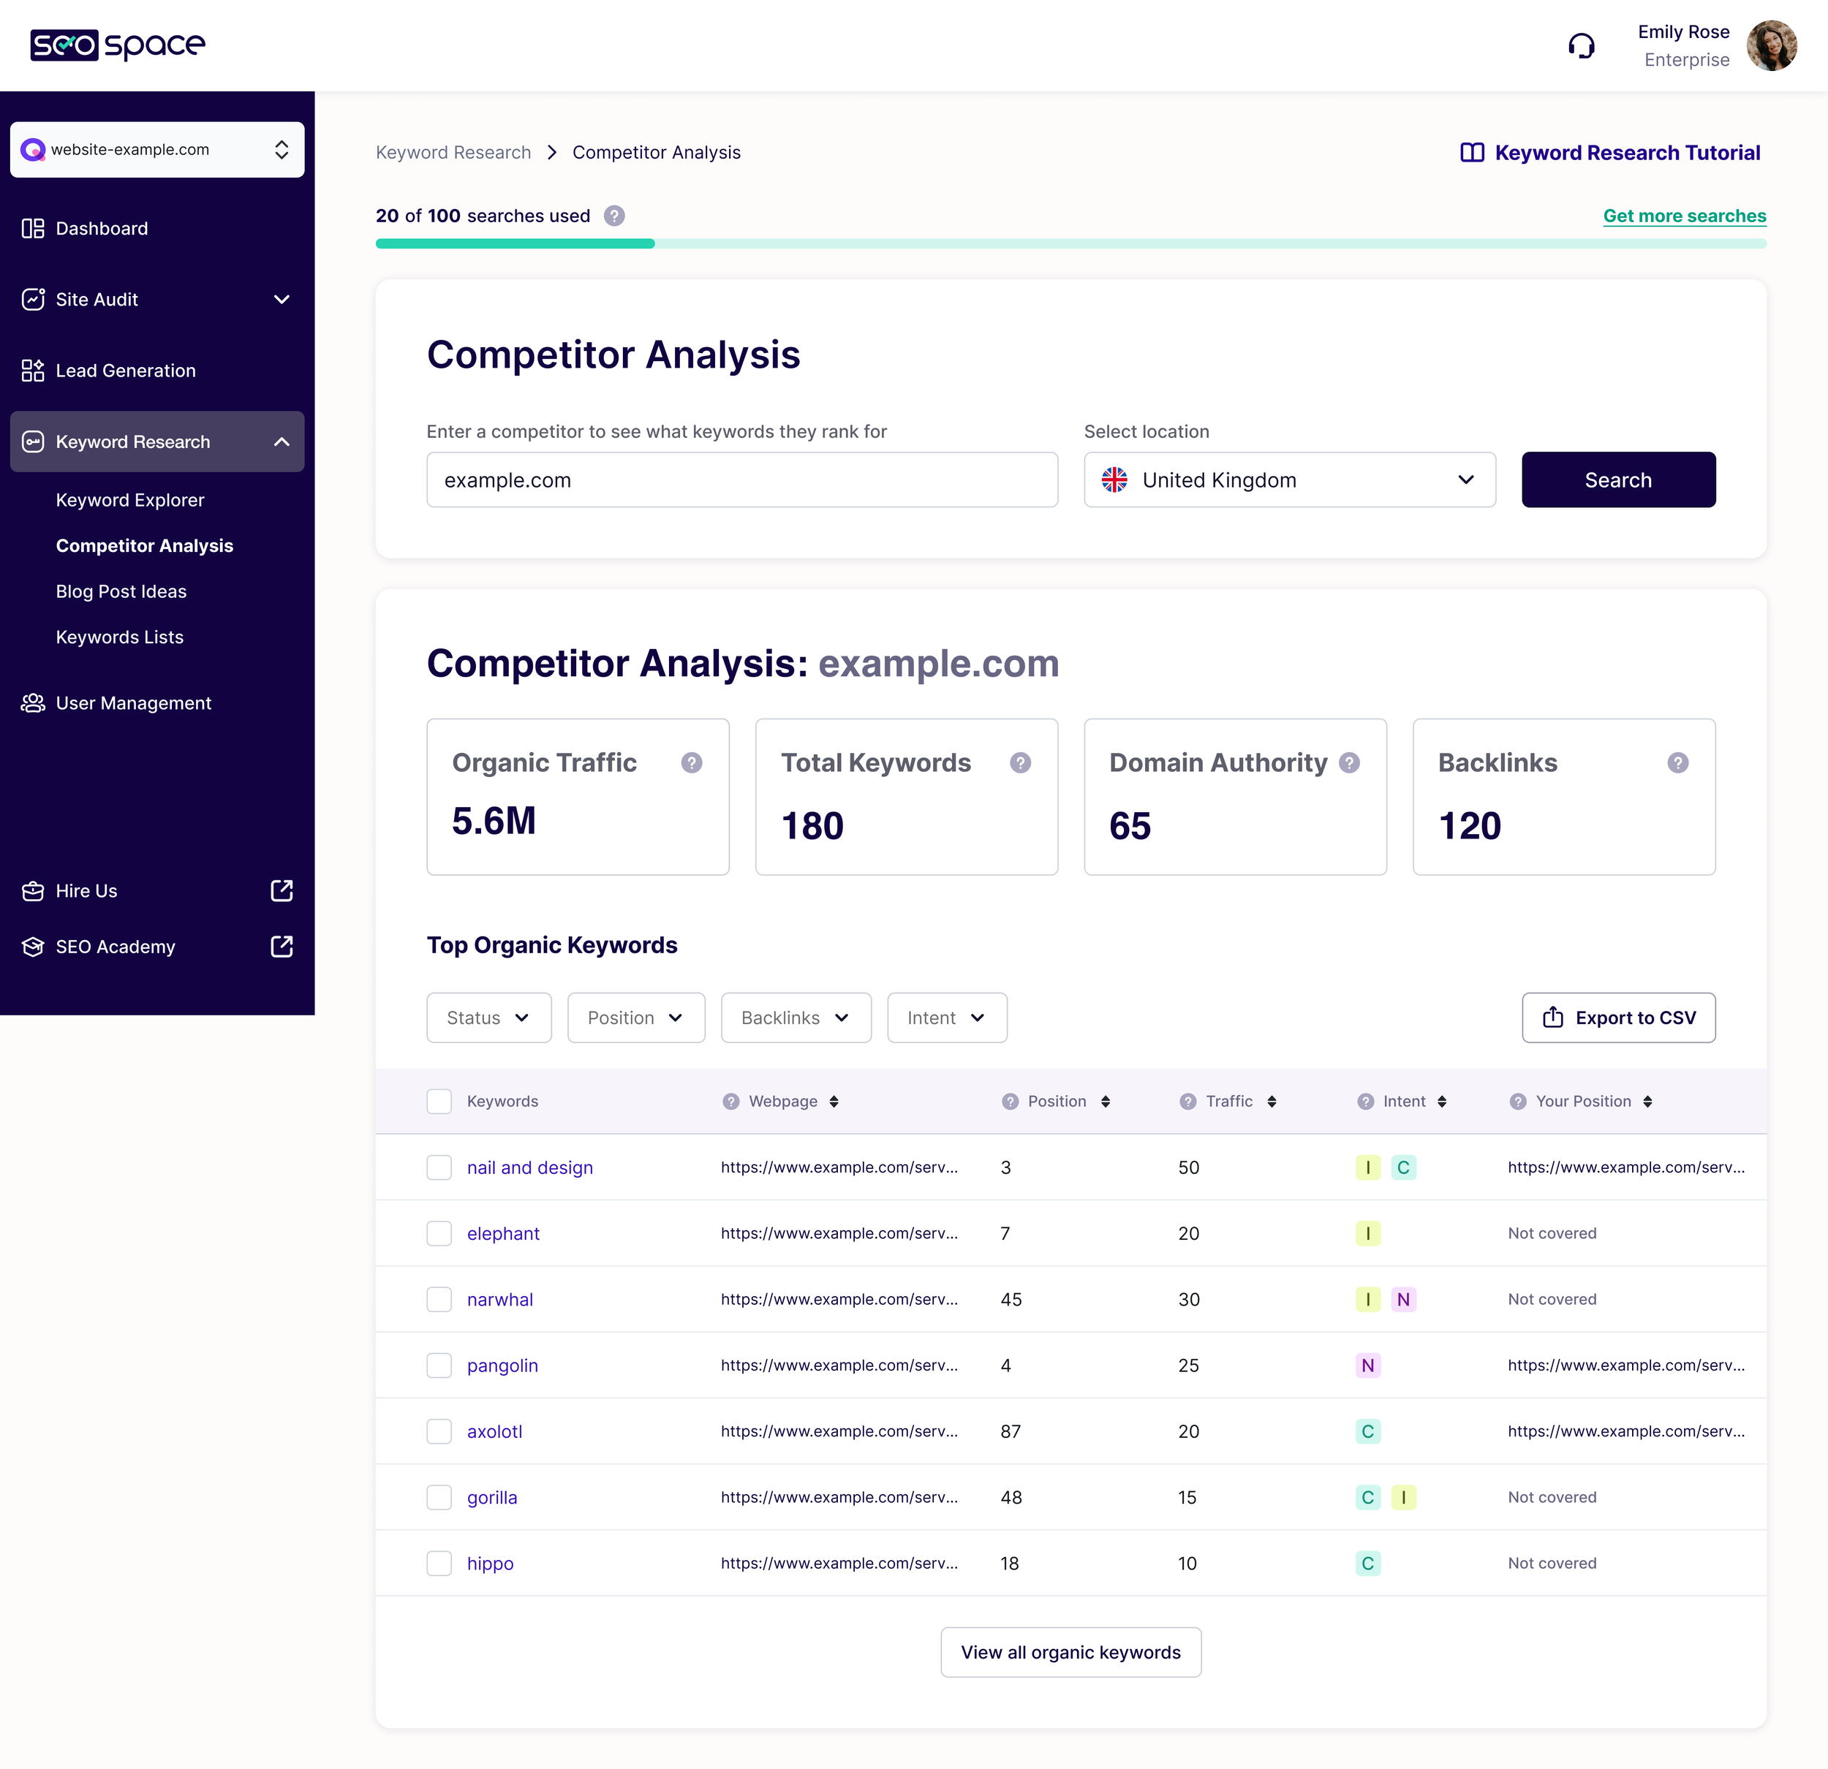Switch to the Keyword Explorer section
This screenshot has height=1769, width=1828.
click(x=129, y=500)
